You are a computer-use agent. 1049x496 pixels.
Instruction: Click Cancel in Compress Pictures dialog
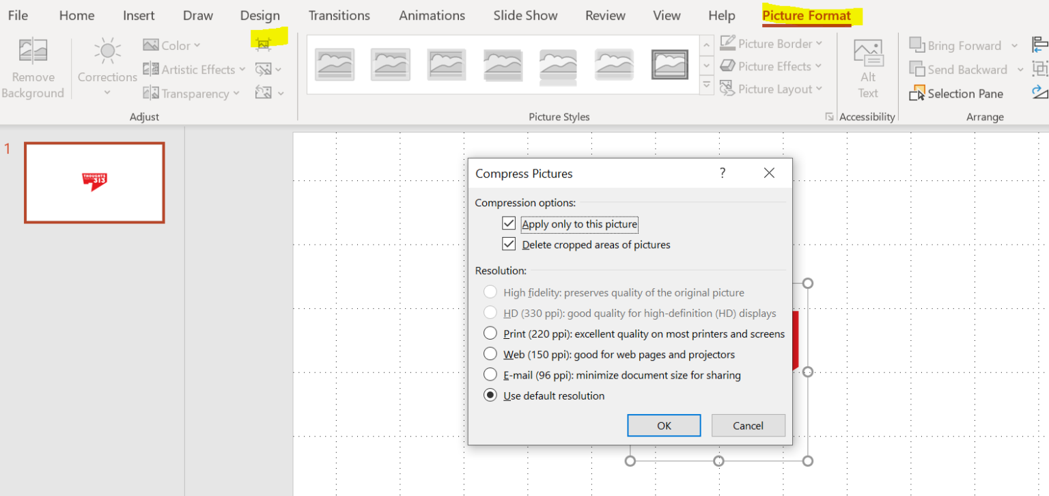click(x=748, y=425)
